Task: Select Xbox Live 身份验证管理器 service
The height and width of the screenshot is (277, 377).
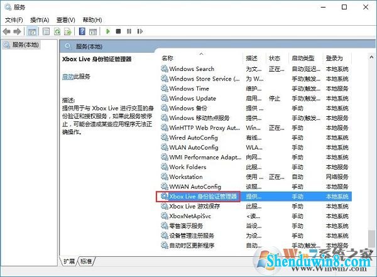Action: pyautogui.click(x=256, y=197)
